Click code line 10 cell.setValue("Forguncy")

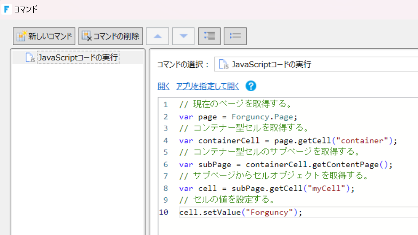point(241,212)
